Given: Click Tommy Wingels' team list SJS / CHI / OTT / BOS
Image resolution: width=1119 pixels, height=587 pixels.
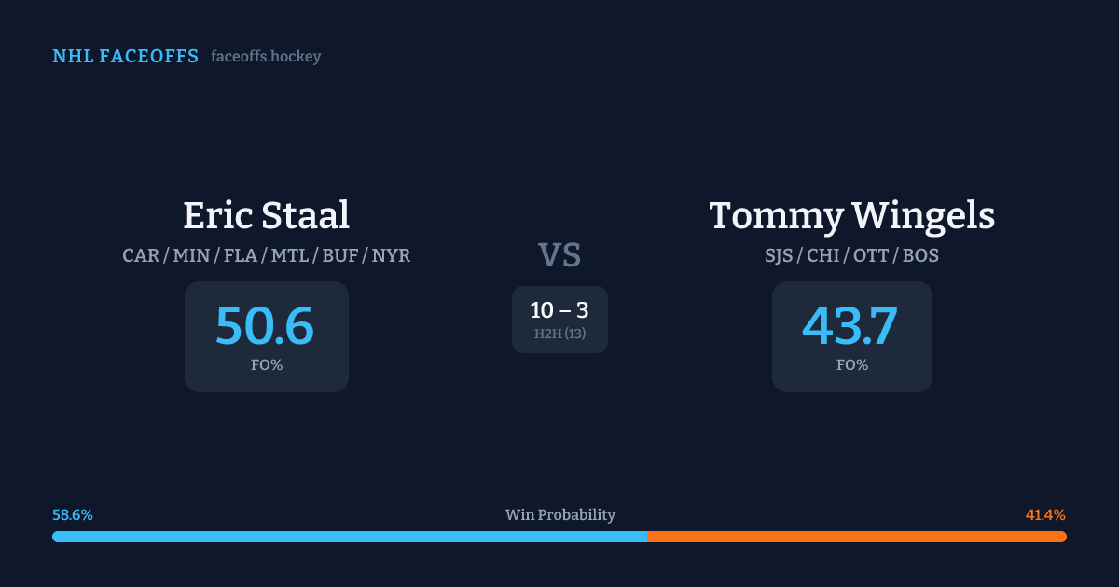Looking at the screenshot, I should click(x=851, y=255).
